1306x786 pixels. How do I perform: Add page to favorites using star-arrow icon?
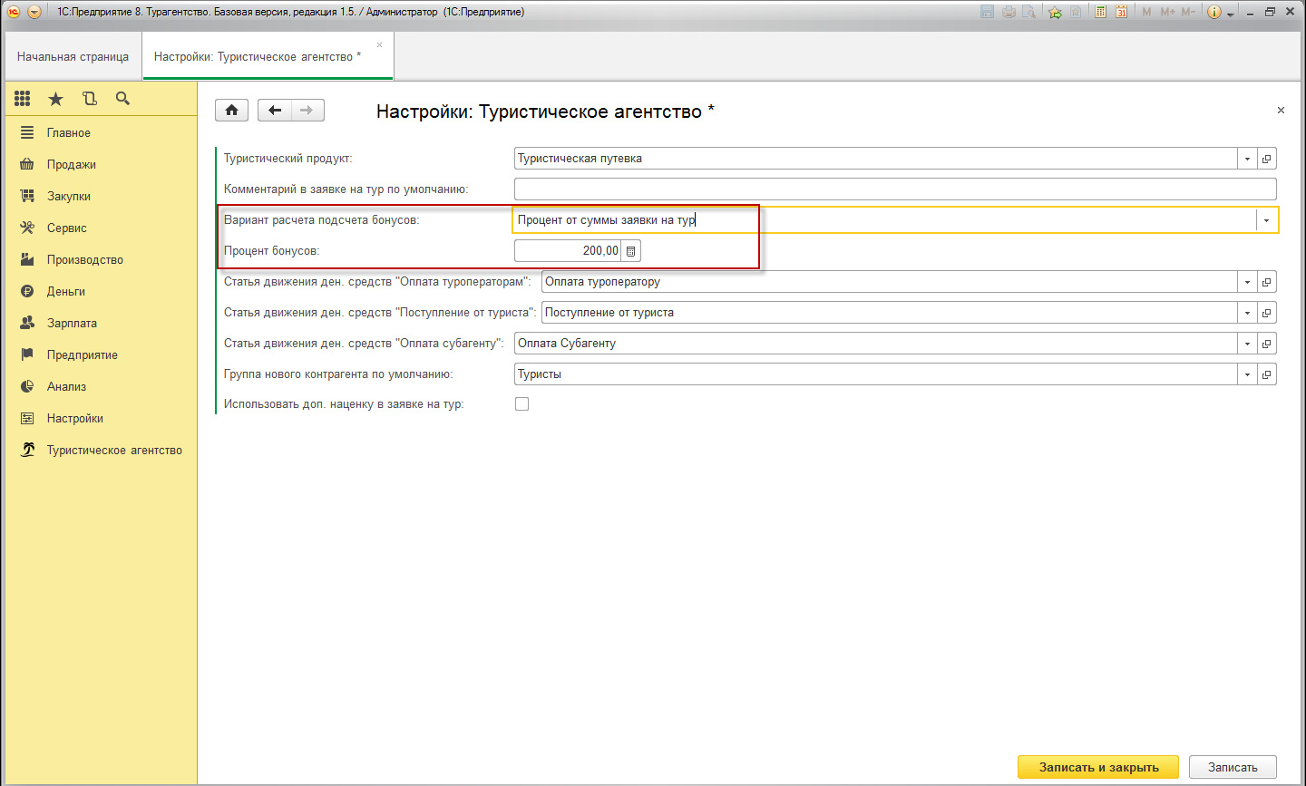coord(1055,12)
